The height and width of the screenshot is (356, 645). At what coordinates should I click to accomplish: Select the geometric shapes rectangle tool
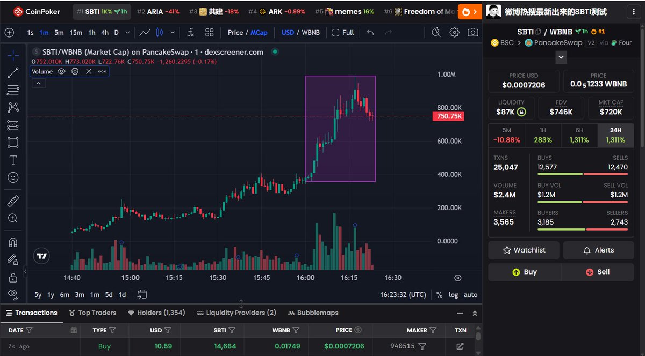click(x=13, y=143)
